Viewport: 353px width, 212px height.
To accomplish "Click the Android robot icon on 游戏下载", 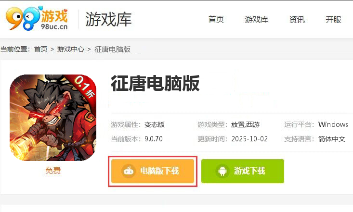I will point(222,171).
